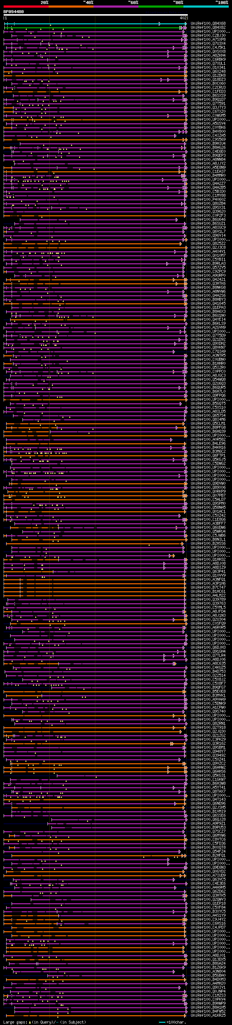
Task: Select hit UniRef100_B9Q1D7
Action: coord(208,100)
